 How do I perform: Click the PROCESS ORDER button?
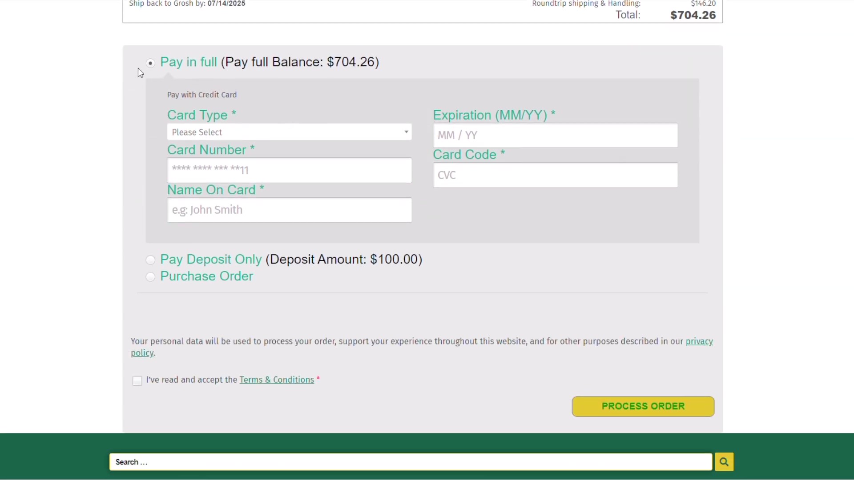[x=643, y=406]
